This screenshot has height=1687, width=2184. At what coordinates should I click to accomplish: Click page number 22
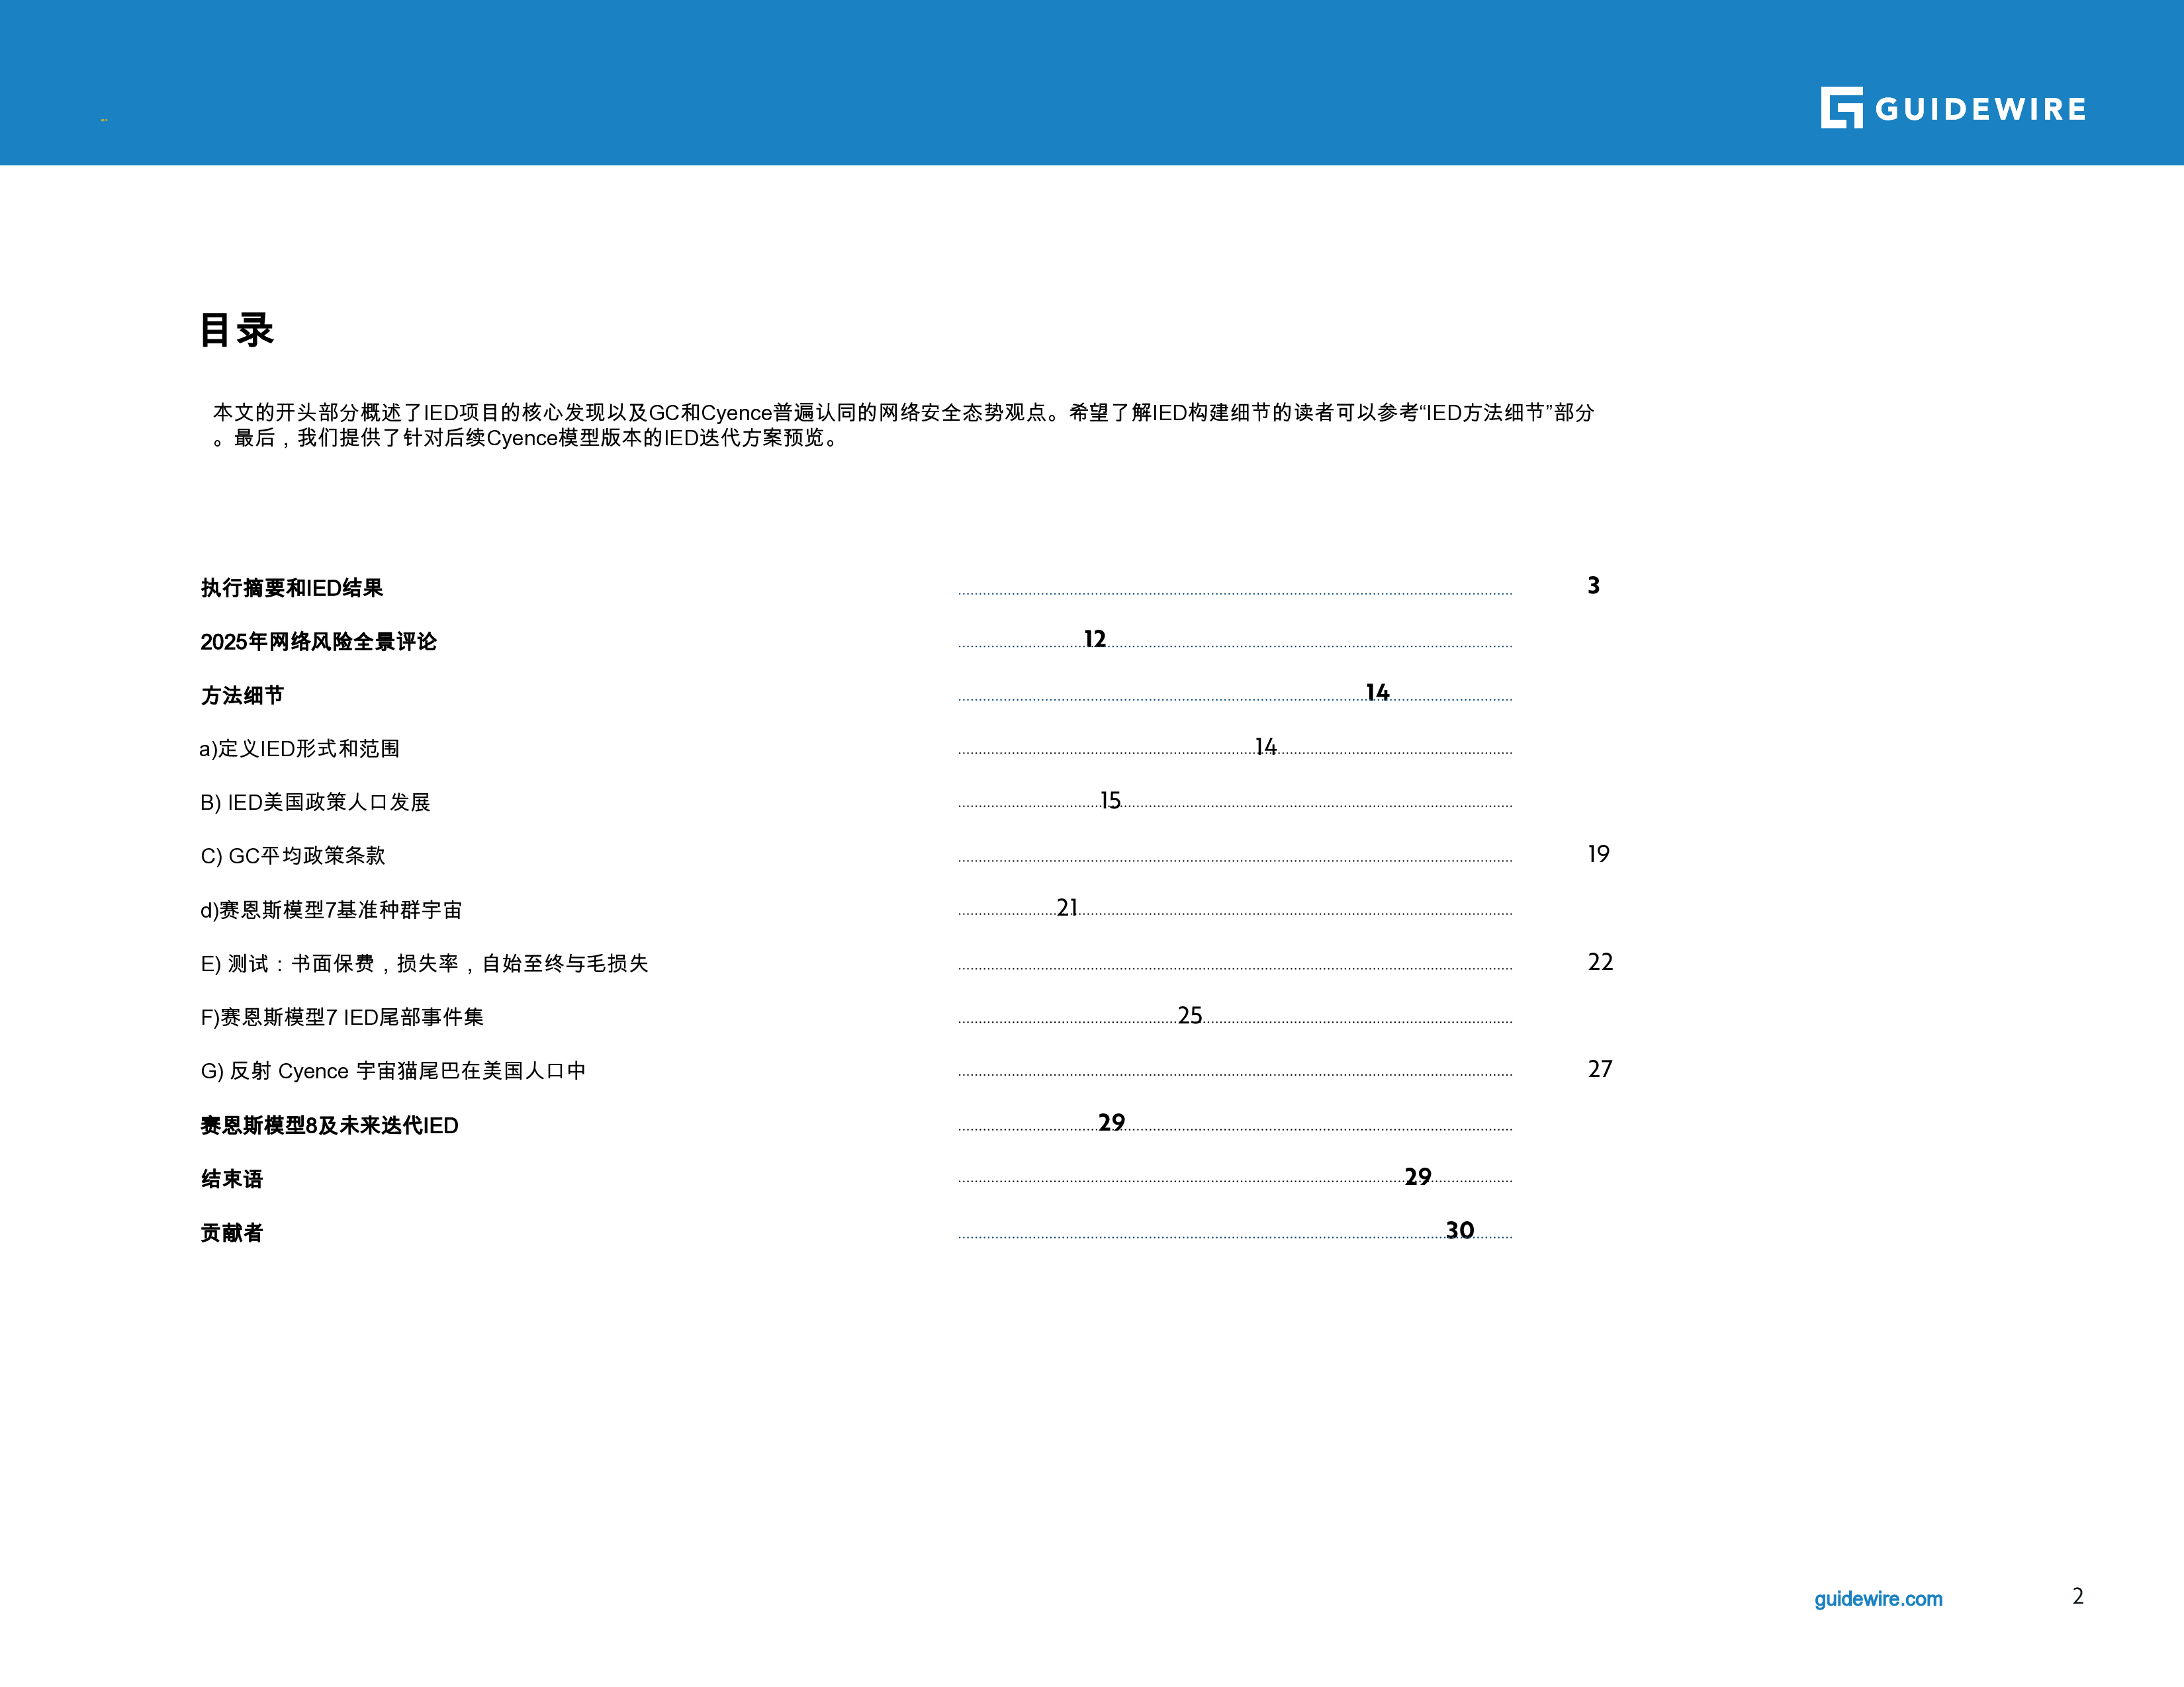1600,961
